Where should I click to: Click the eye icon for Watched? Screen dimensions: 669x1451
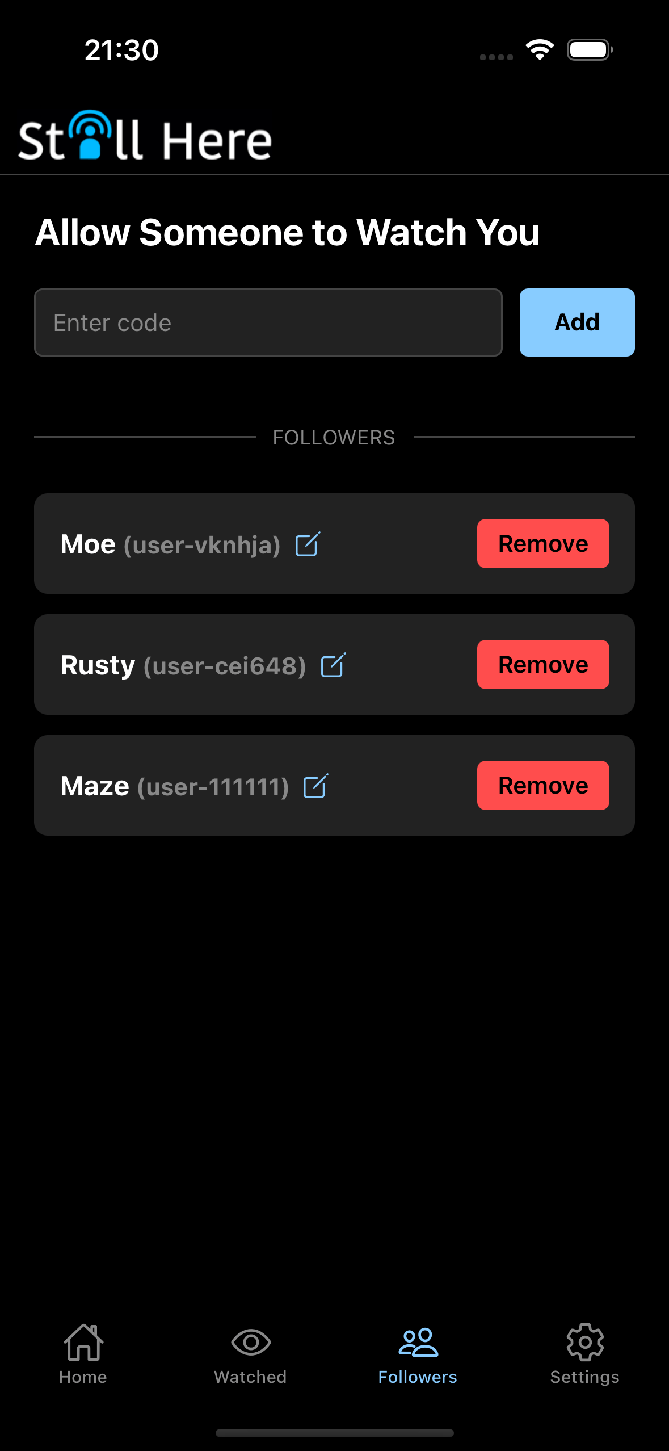pyautogui.click(x=250, y=1341)
